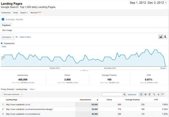Select the comparison view icon

tap(154, 95)
